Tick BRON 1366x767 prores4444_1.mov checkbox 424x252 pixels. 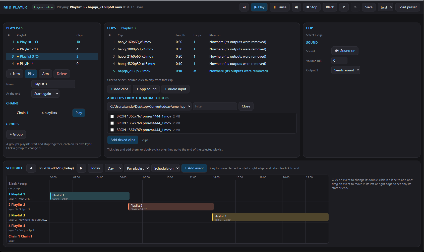coord(112,116)
